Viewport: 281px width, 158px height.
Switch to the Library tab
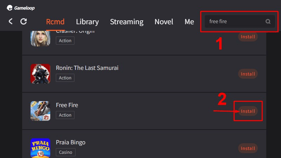tap(87, 22)
